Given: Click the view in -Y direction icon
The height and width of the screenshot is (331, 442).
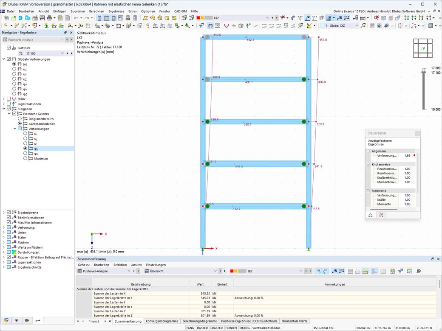Looking at the screenshot, I should [414, 18].
